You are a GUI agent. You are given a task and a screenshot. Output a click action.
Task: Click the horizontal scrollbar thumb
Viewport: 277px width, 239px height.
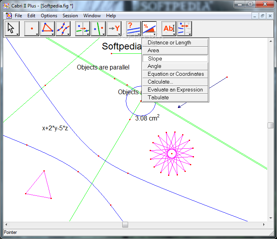point(125,224)
